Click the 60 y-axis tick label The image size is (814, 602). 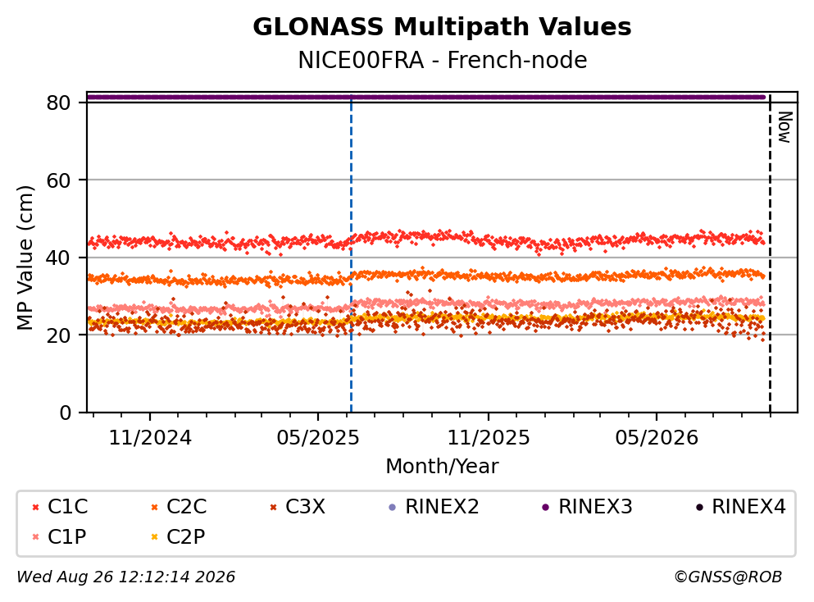pyautogui.click(x=59, y=180)
